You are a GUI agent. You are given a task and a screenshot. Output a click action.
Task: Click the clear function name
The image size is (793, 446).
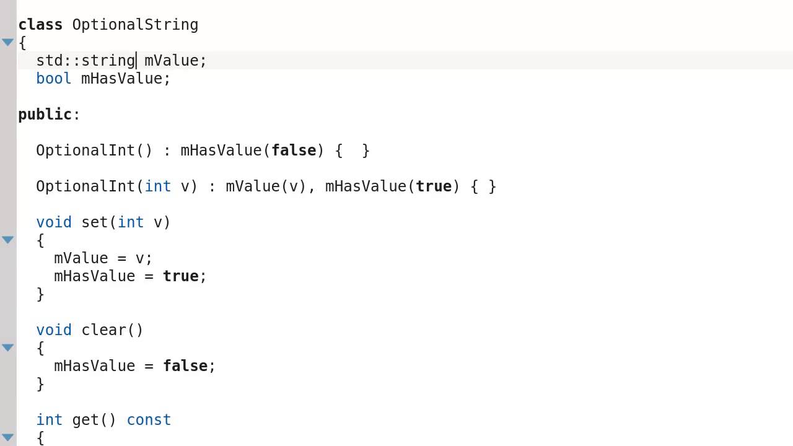click(x=103, y=330)
